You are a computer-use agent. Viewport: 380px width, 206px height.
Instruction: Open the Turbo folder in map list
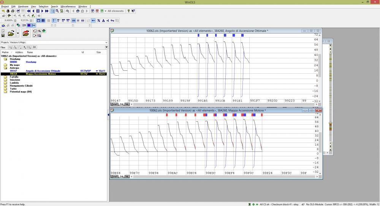click(x=13, y=89)
